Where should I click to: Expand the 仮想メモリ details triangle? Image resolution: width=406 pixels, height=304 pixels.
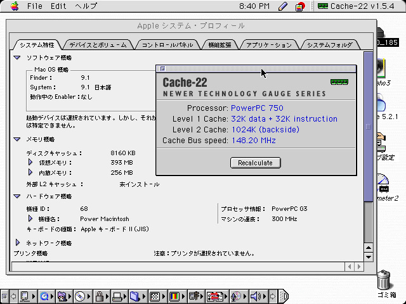pos(29,163)
